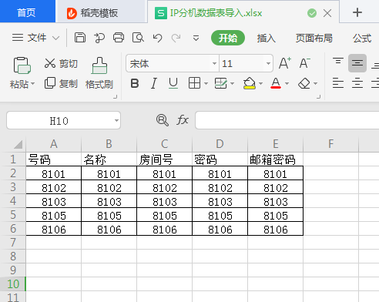379x302 pixels.
Task: Expand the Name Box H10 dropdown arrow
Action: [116, 120]
